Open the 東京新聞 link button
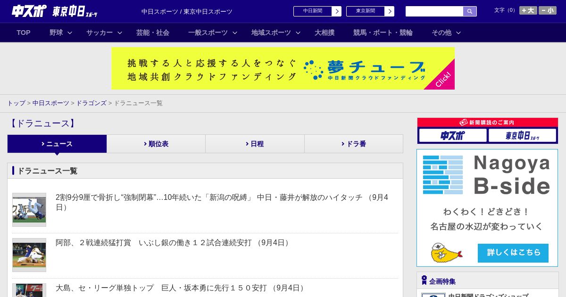 pyautogui.click(x=370, y=11)
